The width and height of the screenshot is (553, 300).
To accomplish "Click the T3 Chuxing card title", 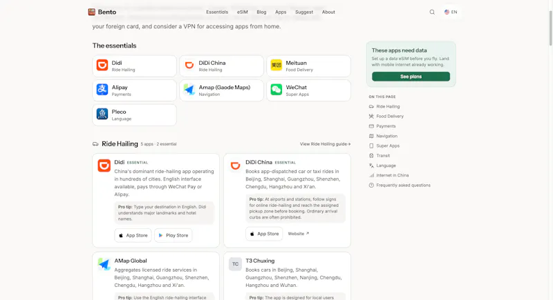I will [260, 261].
